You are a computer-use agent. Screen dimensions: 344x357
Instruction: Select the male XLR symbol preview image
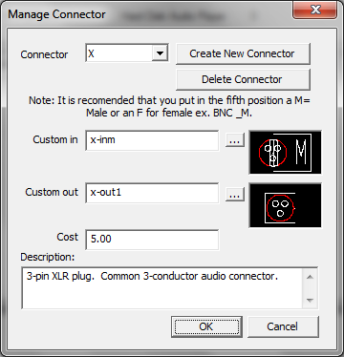pyautogui.click(x=285, y=152)
